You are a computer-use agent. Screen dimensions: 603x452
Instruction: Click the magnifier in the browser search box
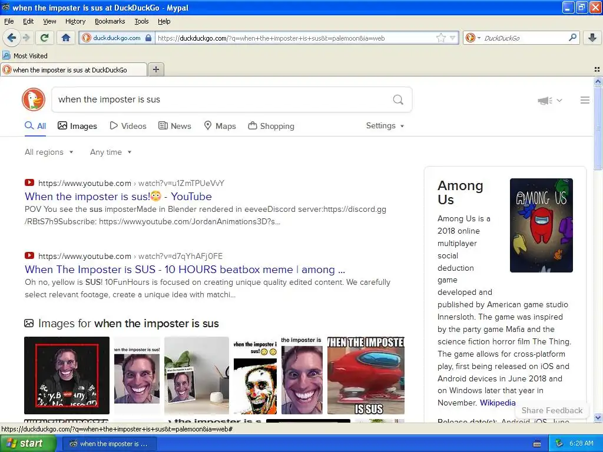(x=572, y=38)
